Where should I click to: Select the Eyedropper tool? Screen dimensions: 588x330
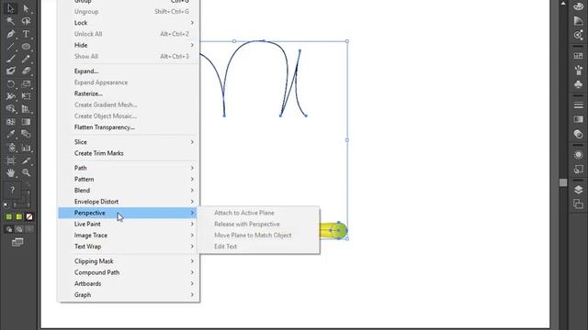10,134
